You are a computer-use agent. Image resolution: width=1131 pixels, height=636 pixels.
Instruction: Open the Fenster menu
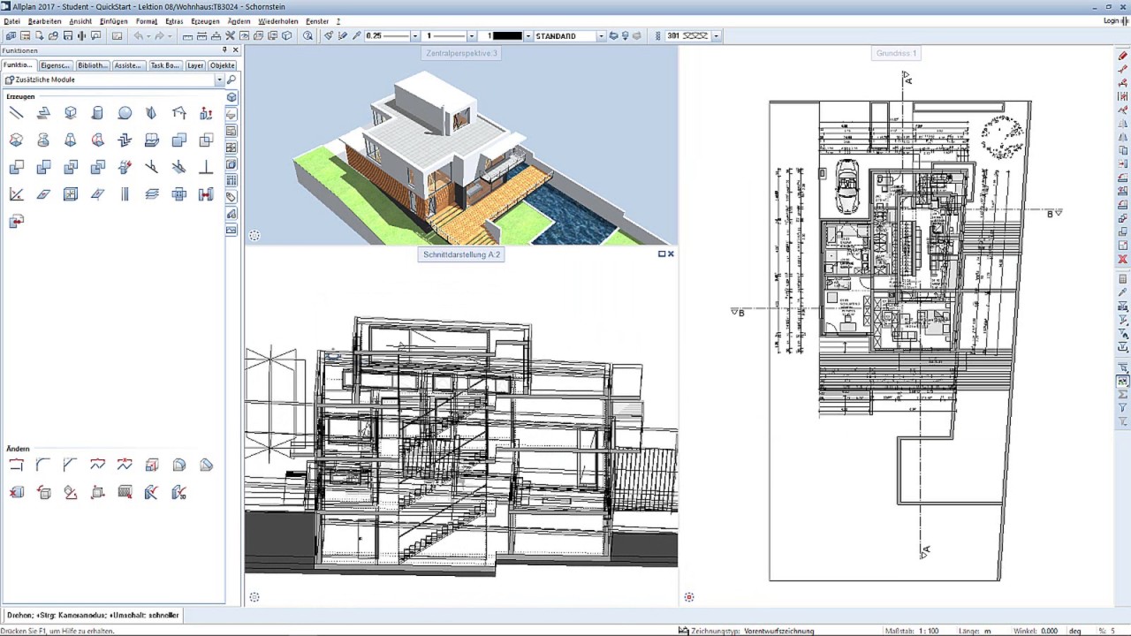tap(317, 21)
